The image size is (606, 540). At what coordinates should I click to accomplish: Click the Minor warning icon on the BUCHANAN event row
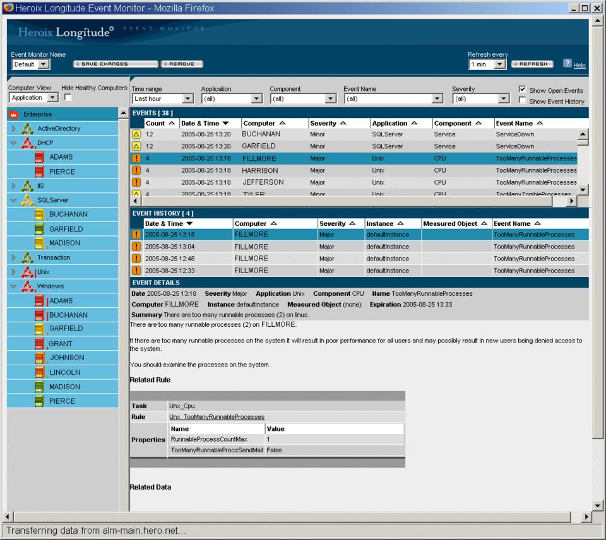coord(136,134)
